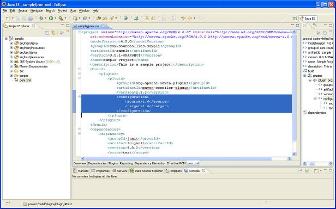Switch to the Dependencies editor tab
Image resolution: width=336 pixels, height=209 pixels.
(x=97, y=163)
